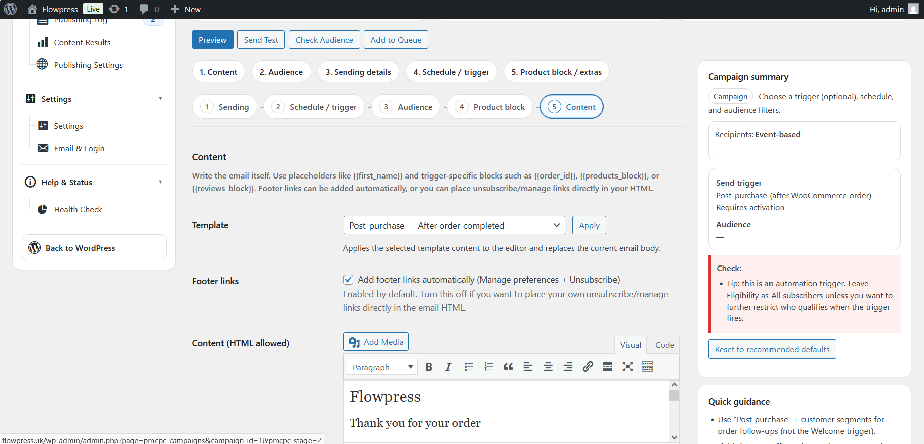Click the New plus menu
The width and height of the screenshot is (924, 444).
185,9
